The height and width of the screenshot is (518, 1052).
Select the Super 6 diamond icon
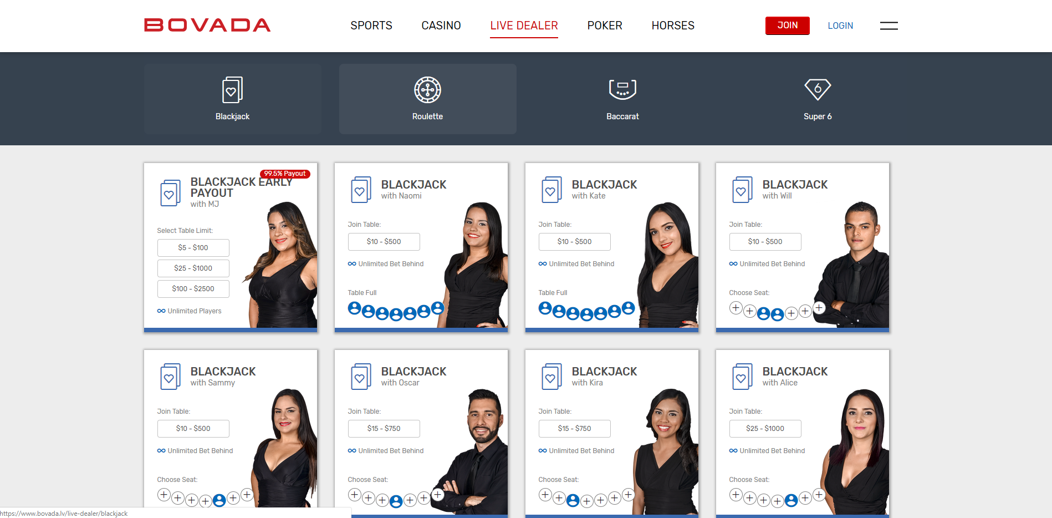pos(818,90)
